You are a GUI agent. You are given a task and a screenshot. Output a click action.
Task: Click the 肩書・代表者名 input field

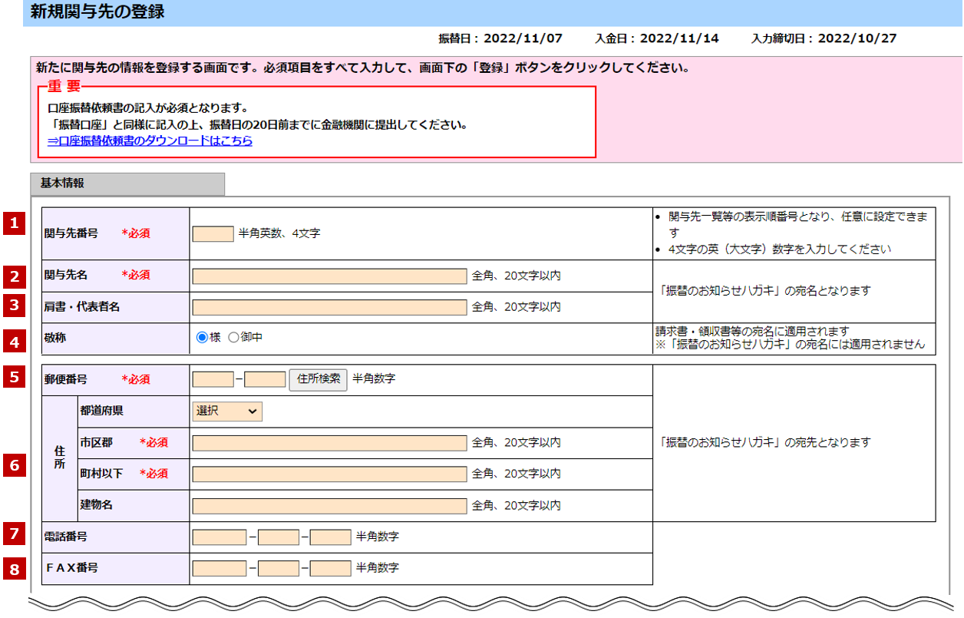[x=329, y=307]
